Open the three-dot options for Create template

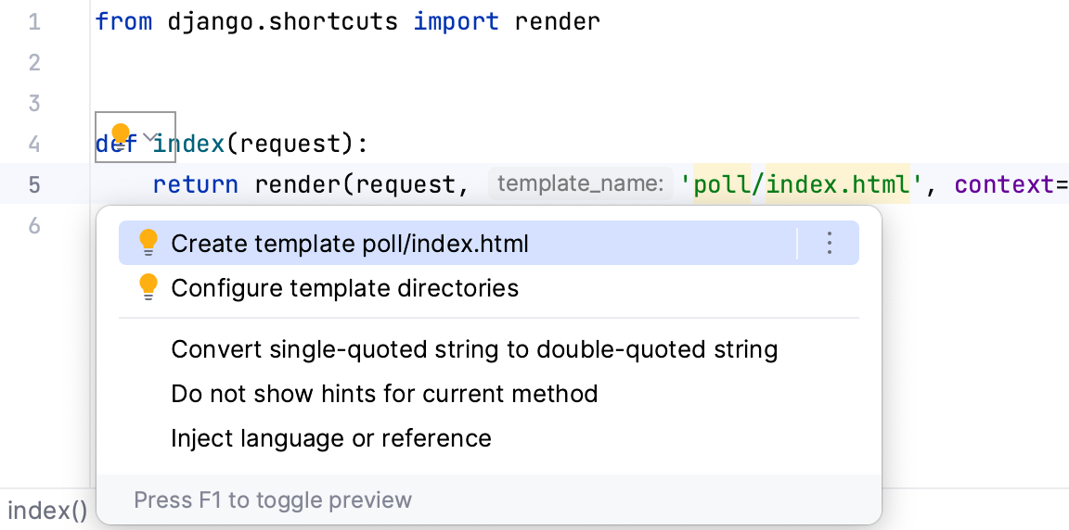pyautogui.click(x=830, y=243)
